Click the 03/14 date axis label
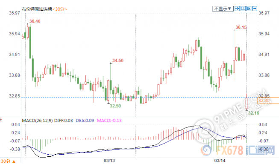The height and width of the screenshot is (167, 279). point(220,161)
